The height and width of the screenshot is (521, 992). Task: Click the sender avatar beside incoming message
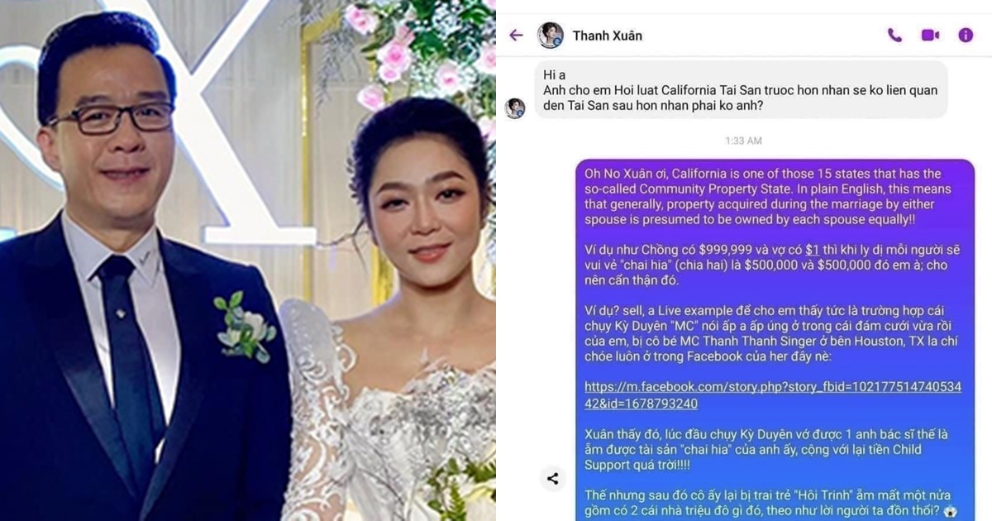click(x=515, y=108)
